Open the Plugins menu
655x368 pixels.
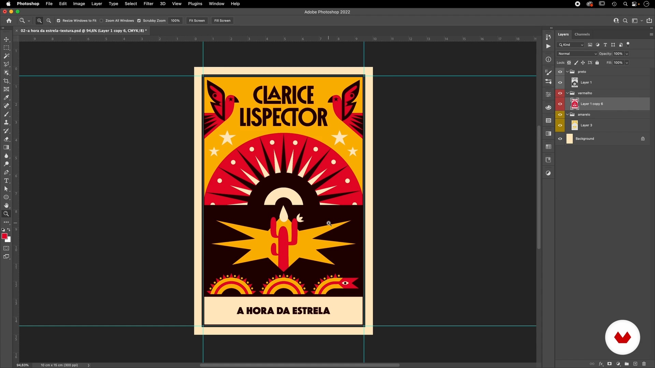click(195, 4)
